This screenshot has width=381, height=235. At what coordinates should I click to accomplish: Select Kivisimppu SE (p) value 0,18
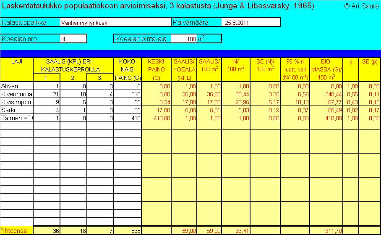click(370, 102)
